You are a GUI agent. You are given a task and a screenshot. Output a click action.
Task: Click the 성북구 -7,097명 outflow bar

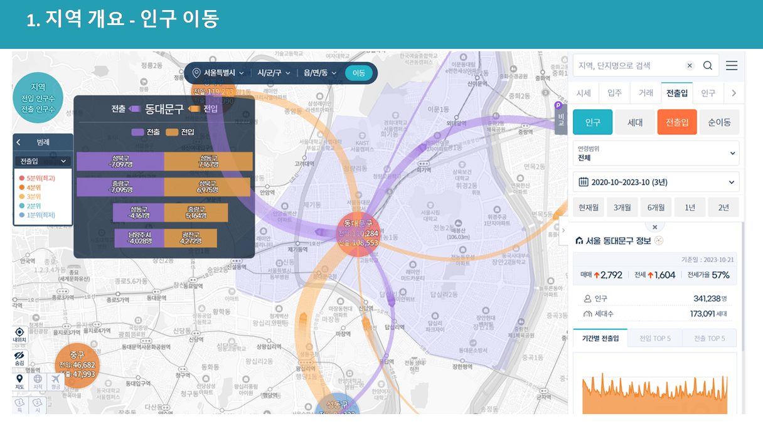click(120, 161)
